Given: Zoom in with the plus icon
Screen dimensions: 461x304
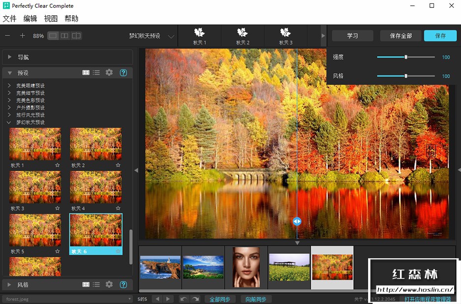Looking at the screenshot, I should tap(22, 35).
